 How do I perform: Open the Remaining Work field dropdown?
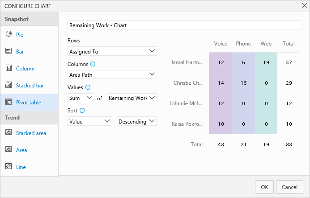[x=132, y=98]
